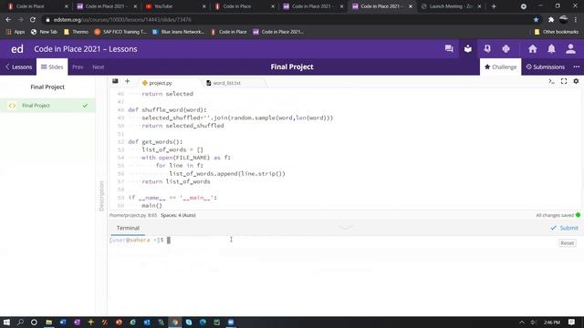
Task: Click the Prev slide button
Action: tap(78, 67)
